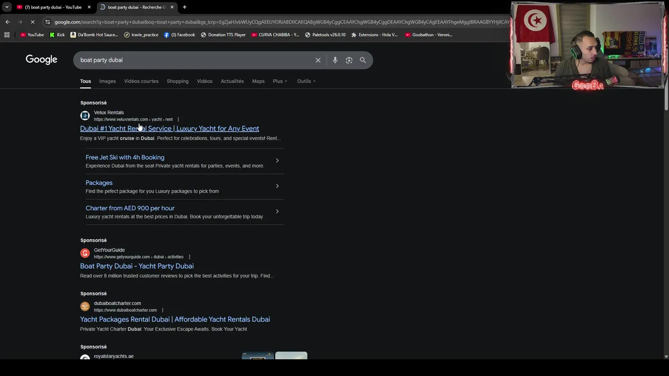Expand the Charter from AED 900 chevron

tap(277, 211)
